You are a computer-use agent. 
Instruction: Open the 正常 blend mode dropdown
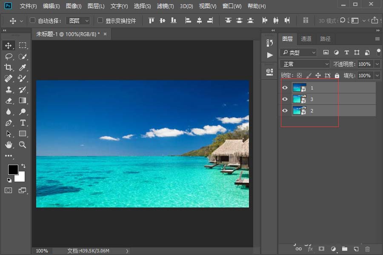[305, 64]
